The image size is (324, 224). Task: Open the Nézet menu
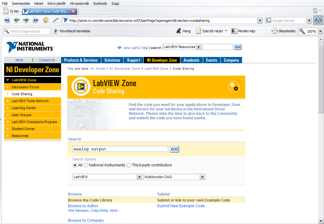click(x=39, y=3)
